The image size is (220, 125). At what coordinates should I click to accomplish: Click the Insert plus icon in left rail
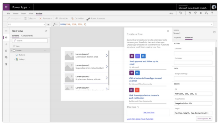6,44
